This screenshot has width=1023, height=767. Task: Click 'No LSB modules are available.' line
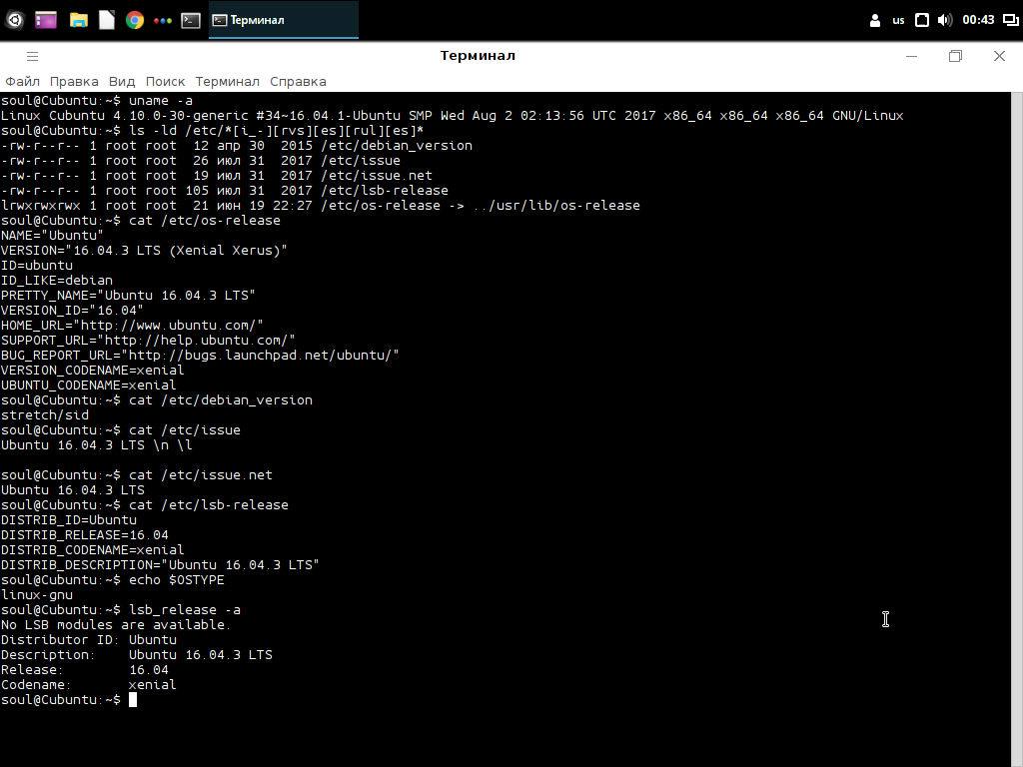pos(116,625)
